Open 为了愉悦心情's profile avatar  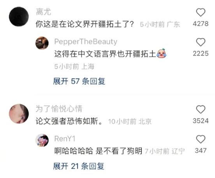pos(19,114)
